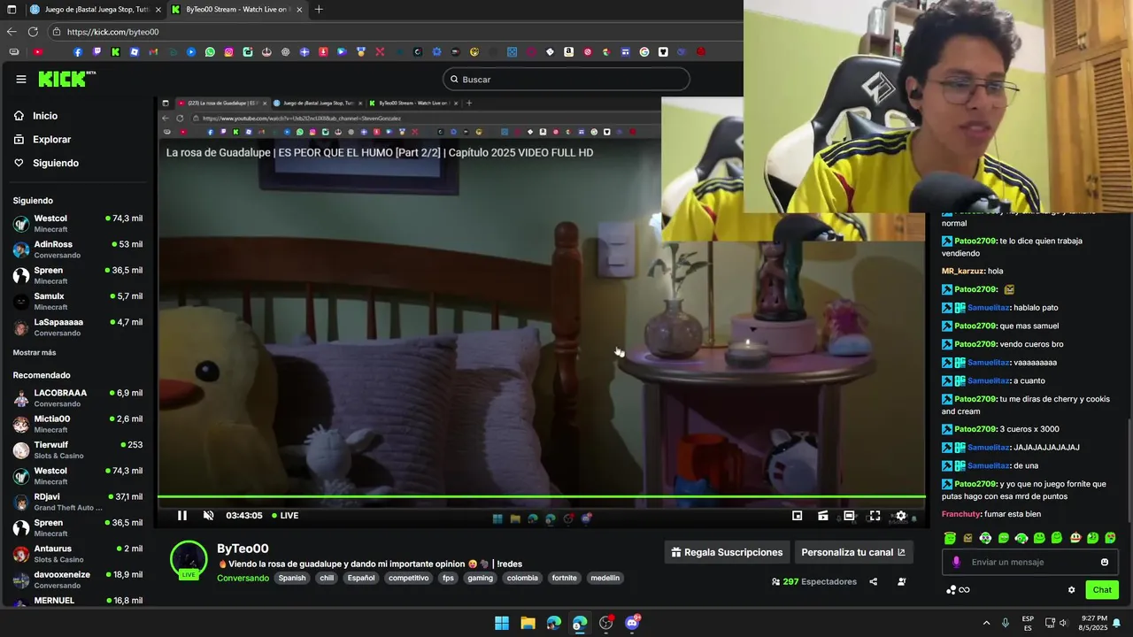This screenshot has height=637, width=1133.
Task: Open the emoji picker in chat input
Action: (x=1105, y=562)
